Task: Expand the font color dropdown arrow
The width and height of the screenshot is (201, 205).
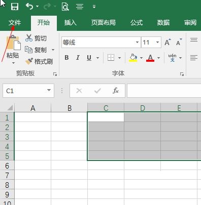Action: coord(158,58)
